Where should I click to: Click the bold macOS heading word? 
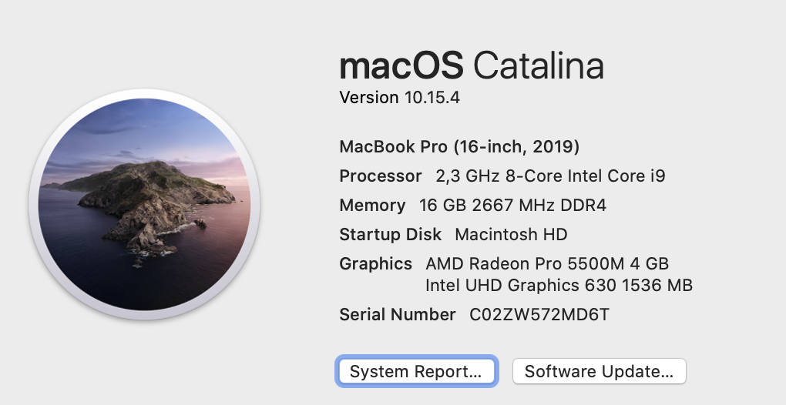[x=401, y=65]
